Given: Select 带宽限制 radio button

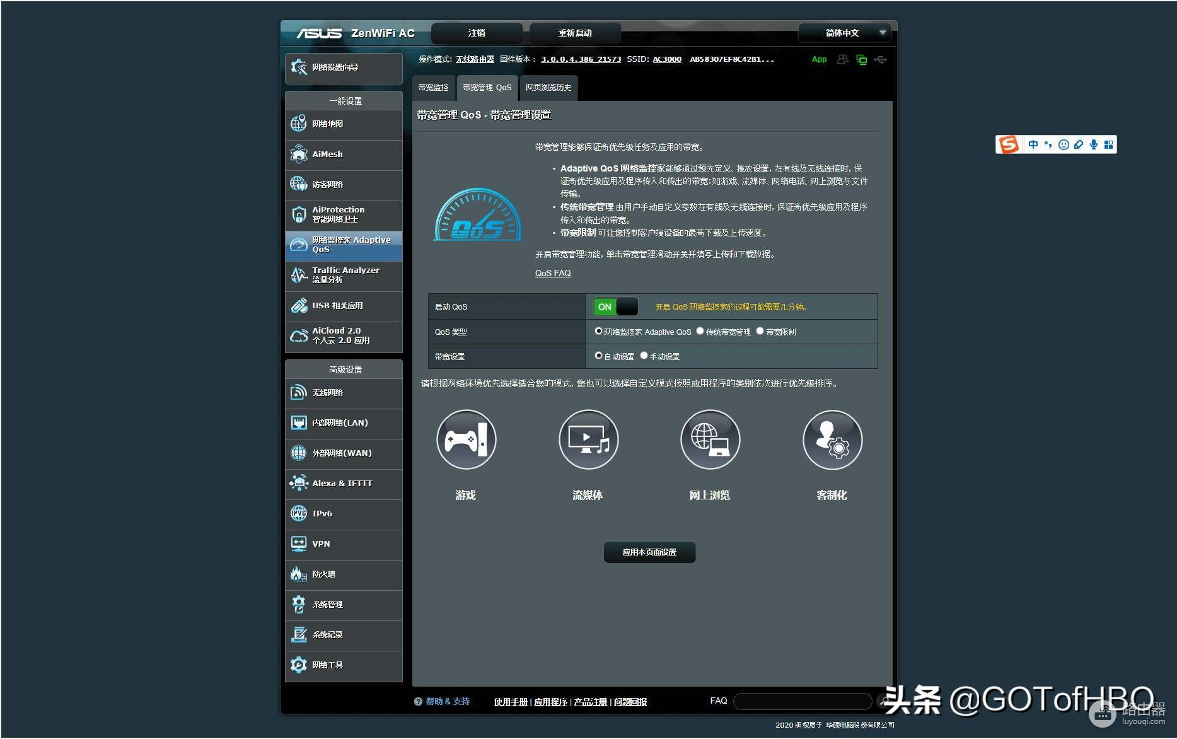Looking at the screenshot, I should coord(760,331).
